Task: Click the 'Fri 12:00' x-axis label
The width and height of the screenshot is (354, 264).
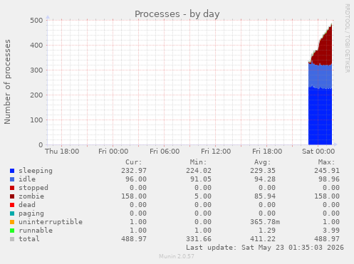Action: pos(216,152)
